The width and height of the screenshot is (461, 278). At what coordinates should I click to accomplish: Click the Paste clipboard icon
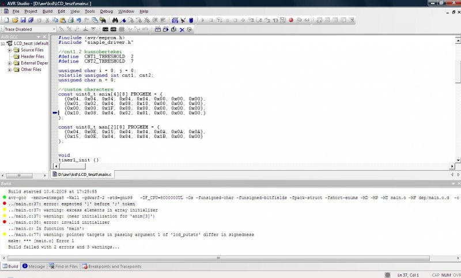(x=63, y=20)
